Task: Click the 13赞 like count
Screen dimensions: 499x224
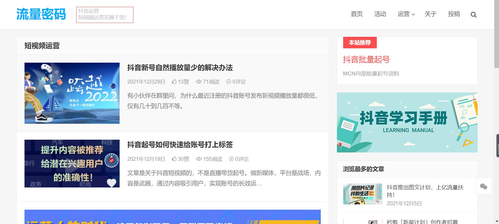Action: click(183, 82)
